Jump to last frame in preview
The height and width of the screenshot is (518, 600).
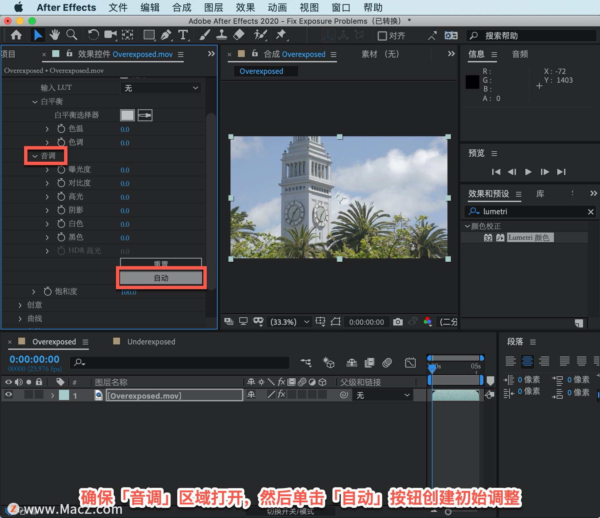(x=561, y=172)
